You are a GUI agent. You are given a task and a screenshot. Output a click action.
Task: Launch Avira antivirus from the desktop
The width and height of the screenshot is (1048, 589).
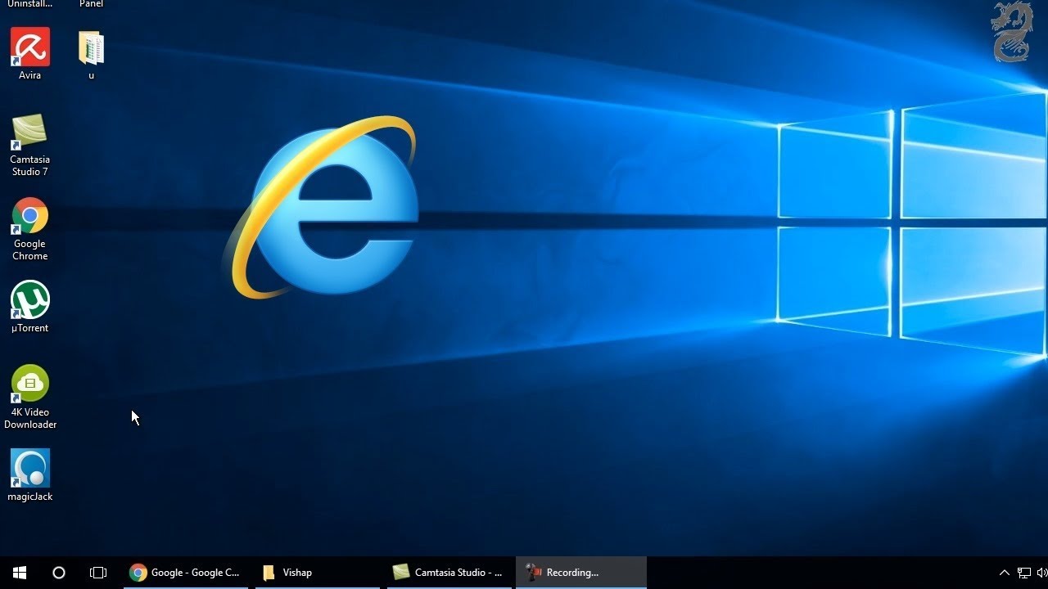[29, 45]
